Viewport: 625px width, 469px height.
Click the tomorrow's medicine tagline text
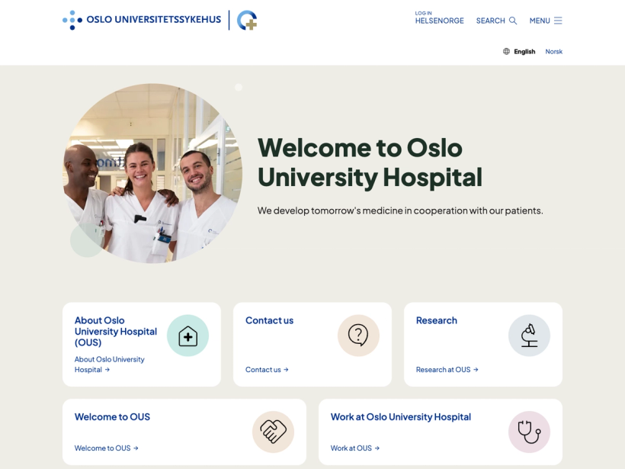pos(400,210)
